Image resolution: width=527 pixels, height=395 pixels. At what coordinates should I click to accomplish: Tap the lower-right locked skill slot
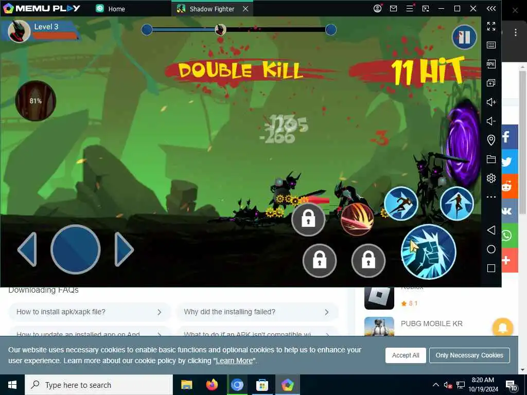[368, 261]
